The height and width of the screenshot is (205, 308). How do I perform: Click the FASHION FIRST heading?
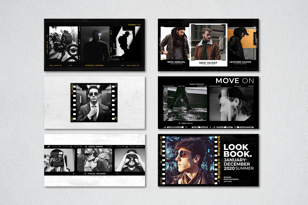click(x=134, y=25)
